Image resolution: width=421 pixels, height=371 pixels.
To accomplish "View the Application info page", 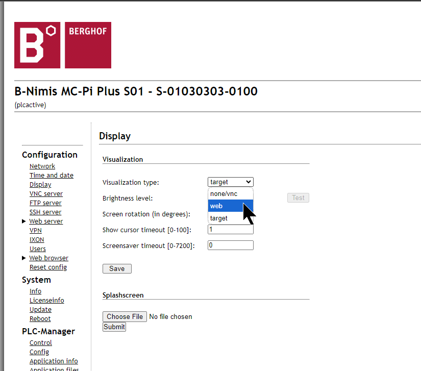I will tap(54, 361).
